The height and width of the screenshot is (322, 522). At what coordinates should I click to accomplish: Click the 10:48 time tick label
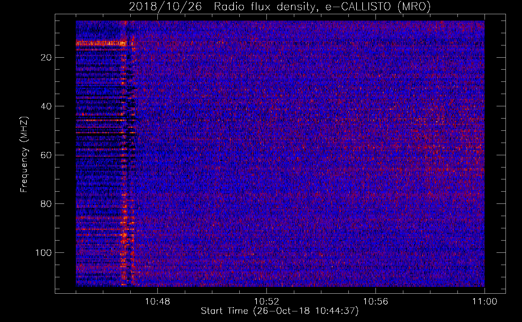[157, 302]
